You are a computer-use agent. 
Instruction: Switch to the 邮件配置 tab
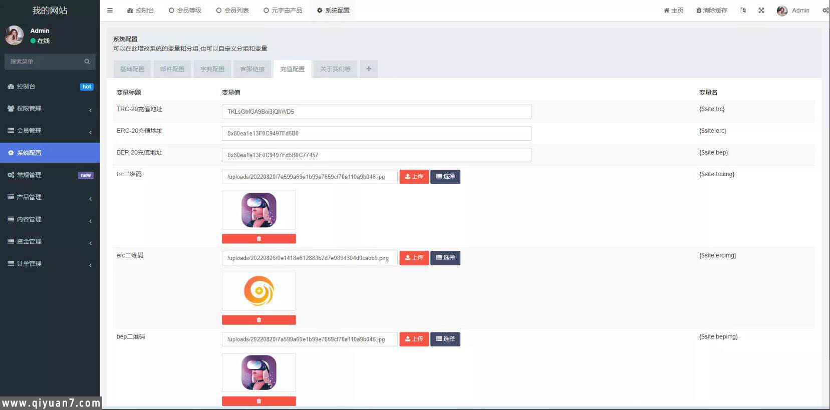[172, 69]
